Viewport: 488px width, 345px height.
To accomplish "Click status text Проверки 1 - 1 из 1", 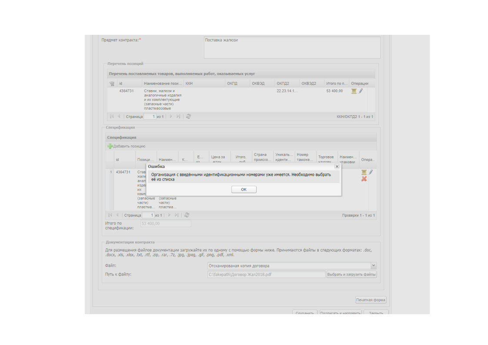I will point(358,215).
